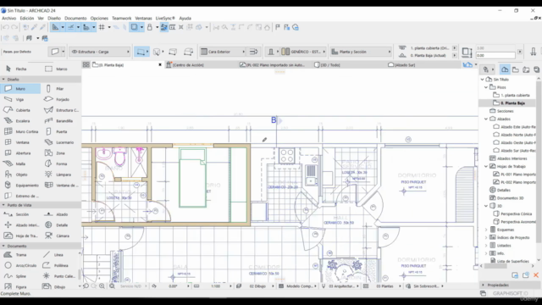Open the Diseño menu

pos(54,19)
